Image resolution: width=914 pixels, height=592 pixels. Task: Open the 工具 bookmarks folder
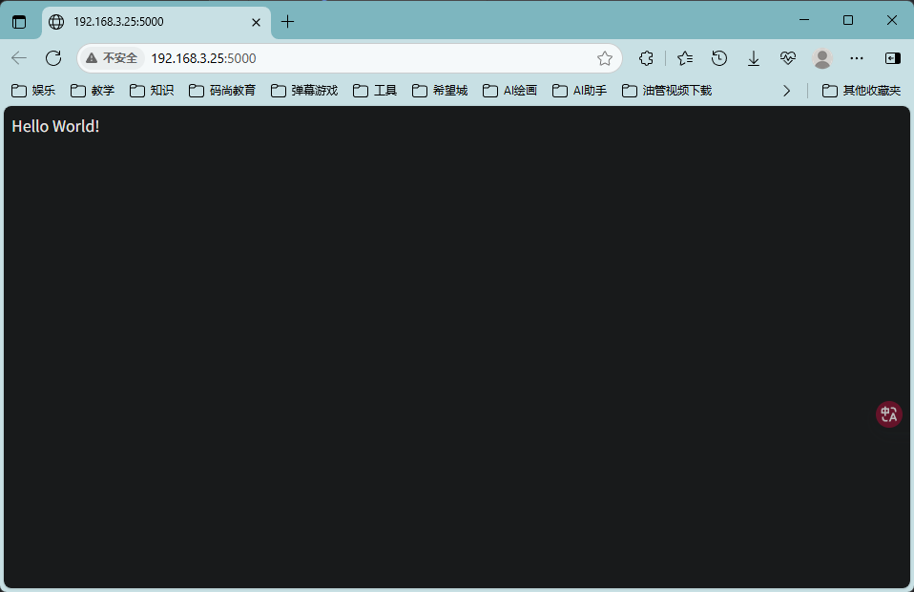tap(381, 90)
